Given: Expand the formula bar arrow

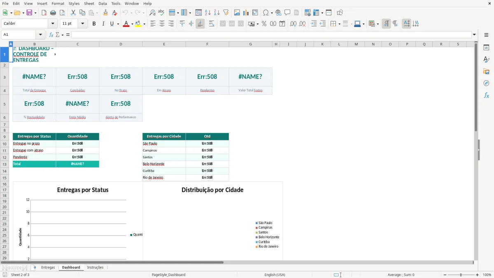Looking at the screenshot, I should point(474,35).
